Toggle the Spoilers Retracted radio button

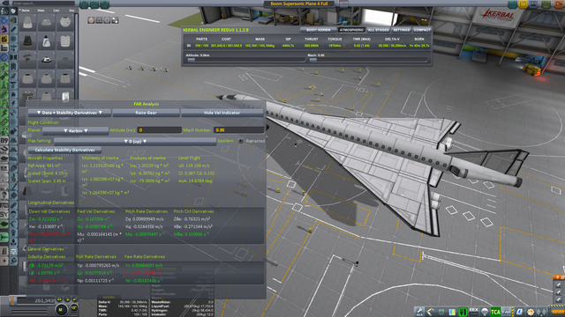241,141
